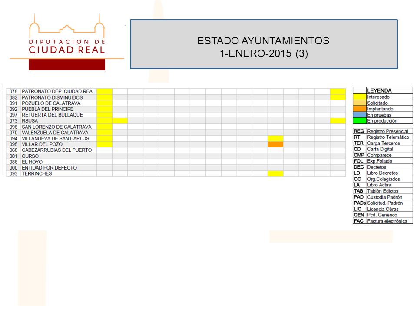The image size is (417, 313).
Task: Click 'RSUSA' row name
Action: tap(30, 121)
